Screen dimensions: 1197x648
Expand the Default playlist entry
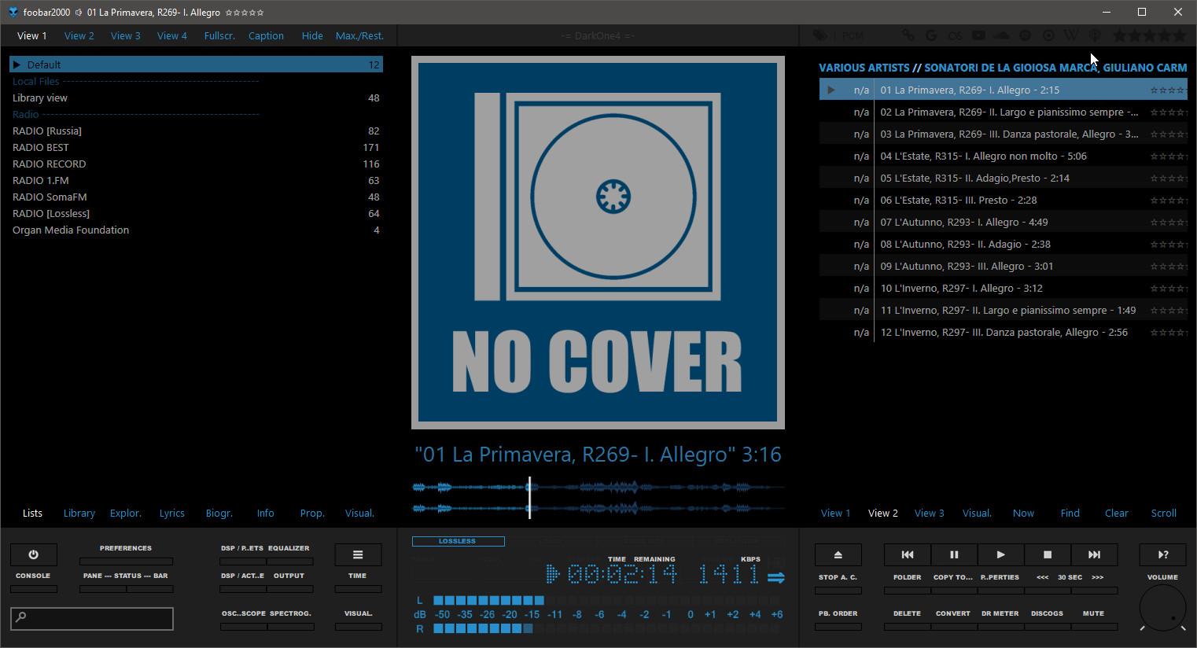(17, 64)
